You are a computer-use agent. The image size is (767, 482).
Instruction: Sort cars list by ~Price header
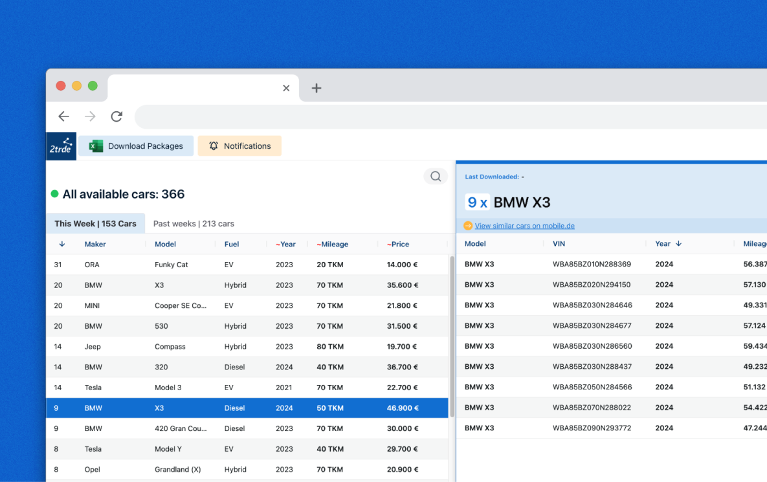point(399,244)
